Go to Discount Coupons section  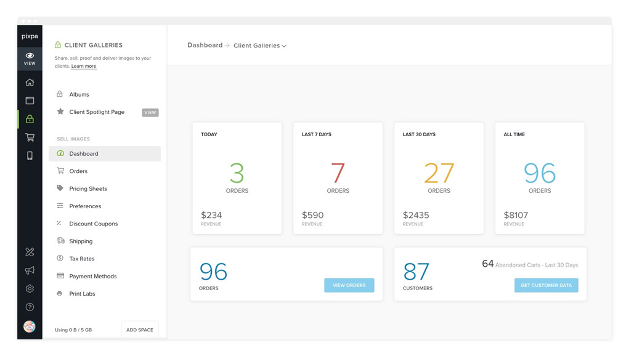93,224
